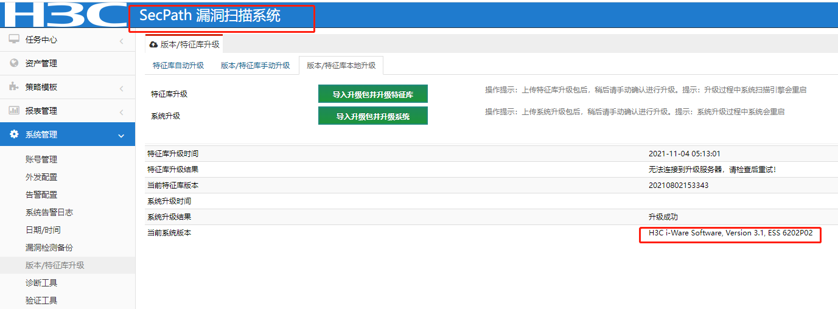This screenshot has width=838, height=309.
Task: Open 外发配置 submenu item
Action: point(41,177)
